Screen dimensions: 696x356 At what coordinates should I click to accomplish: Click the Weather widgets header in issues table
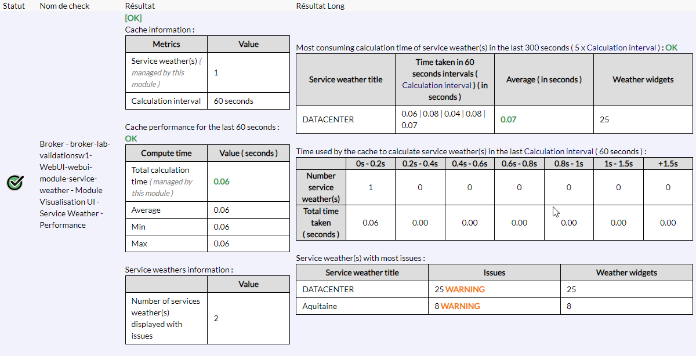click(626, 273)
